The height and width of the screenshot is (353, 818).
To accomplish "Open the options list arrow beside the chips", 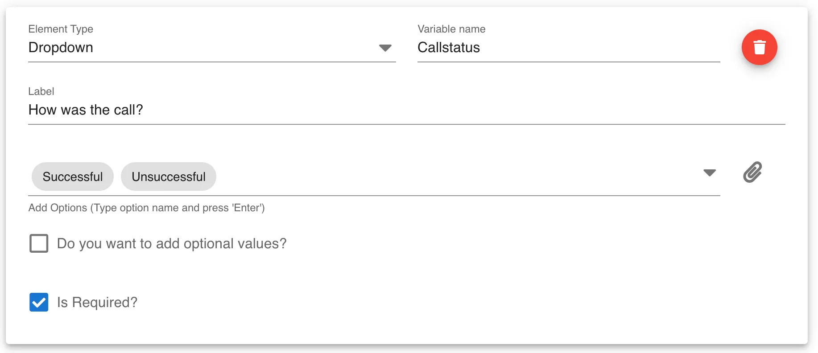I will (x=709, y=172).
